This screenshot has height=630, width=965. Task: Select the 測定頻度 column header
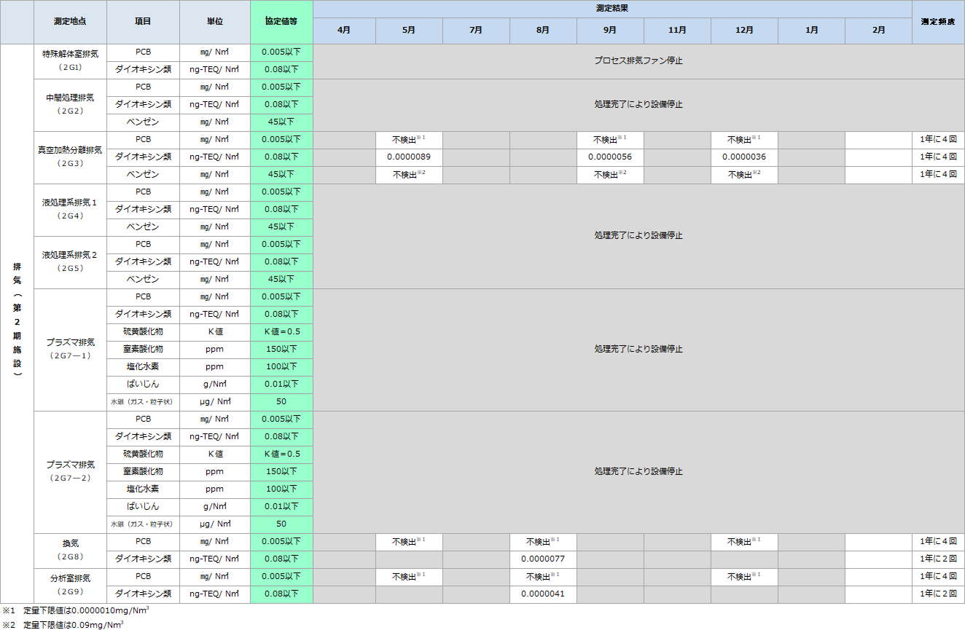pyautogui.click(x=938, y=22)
